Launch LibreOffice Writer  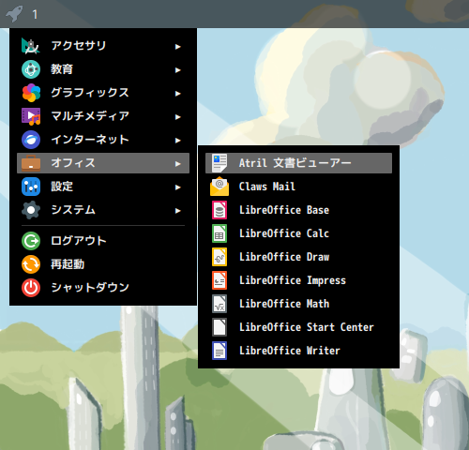point(298,351)
